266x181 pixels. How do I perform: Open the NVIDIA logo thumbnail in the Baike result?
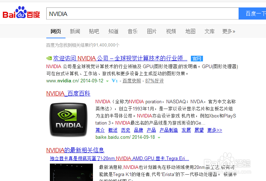[68, 120]
